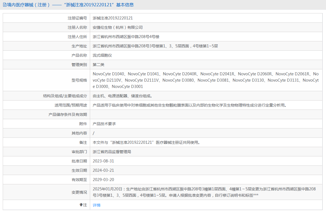The height and width of the screenshot is (212, 326).
Task: Select expiry date 2029-03-20
Action: pyautogui.click(x=103, y=180)
